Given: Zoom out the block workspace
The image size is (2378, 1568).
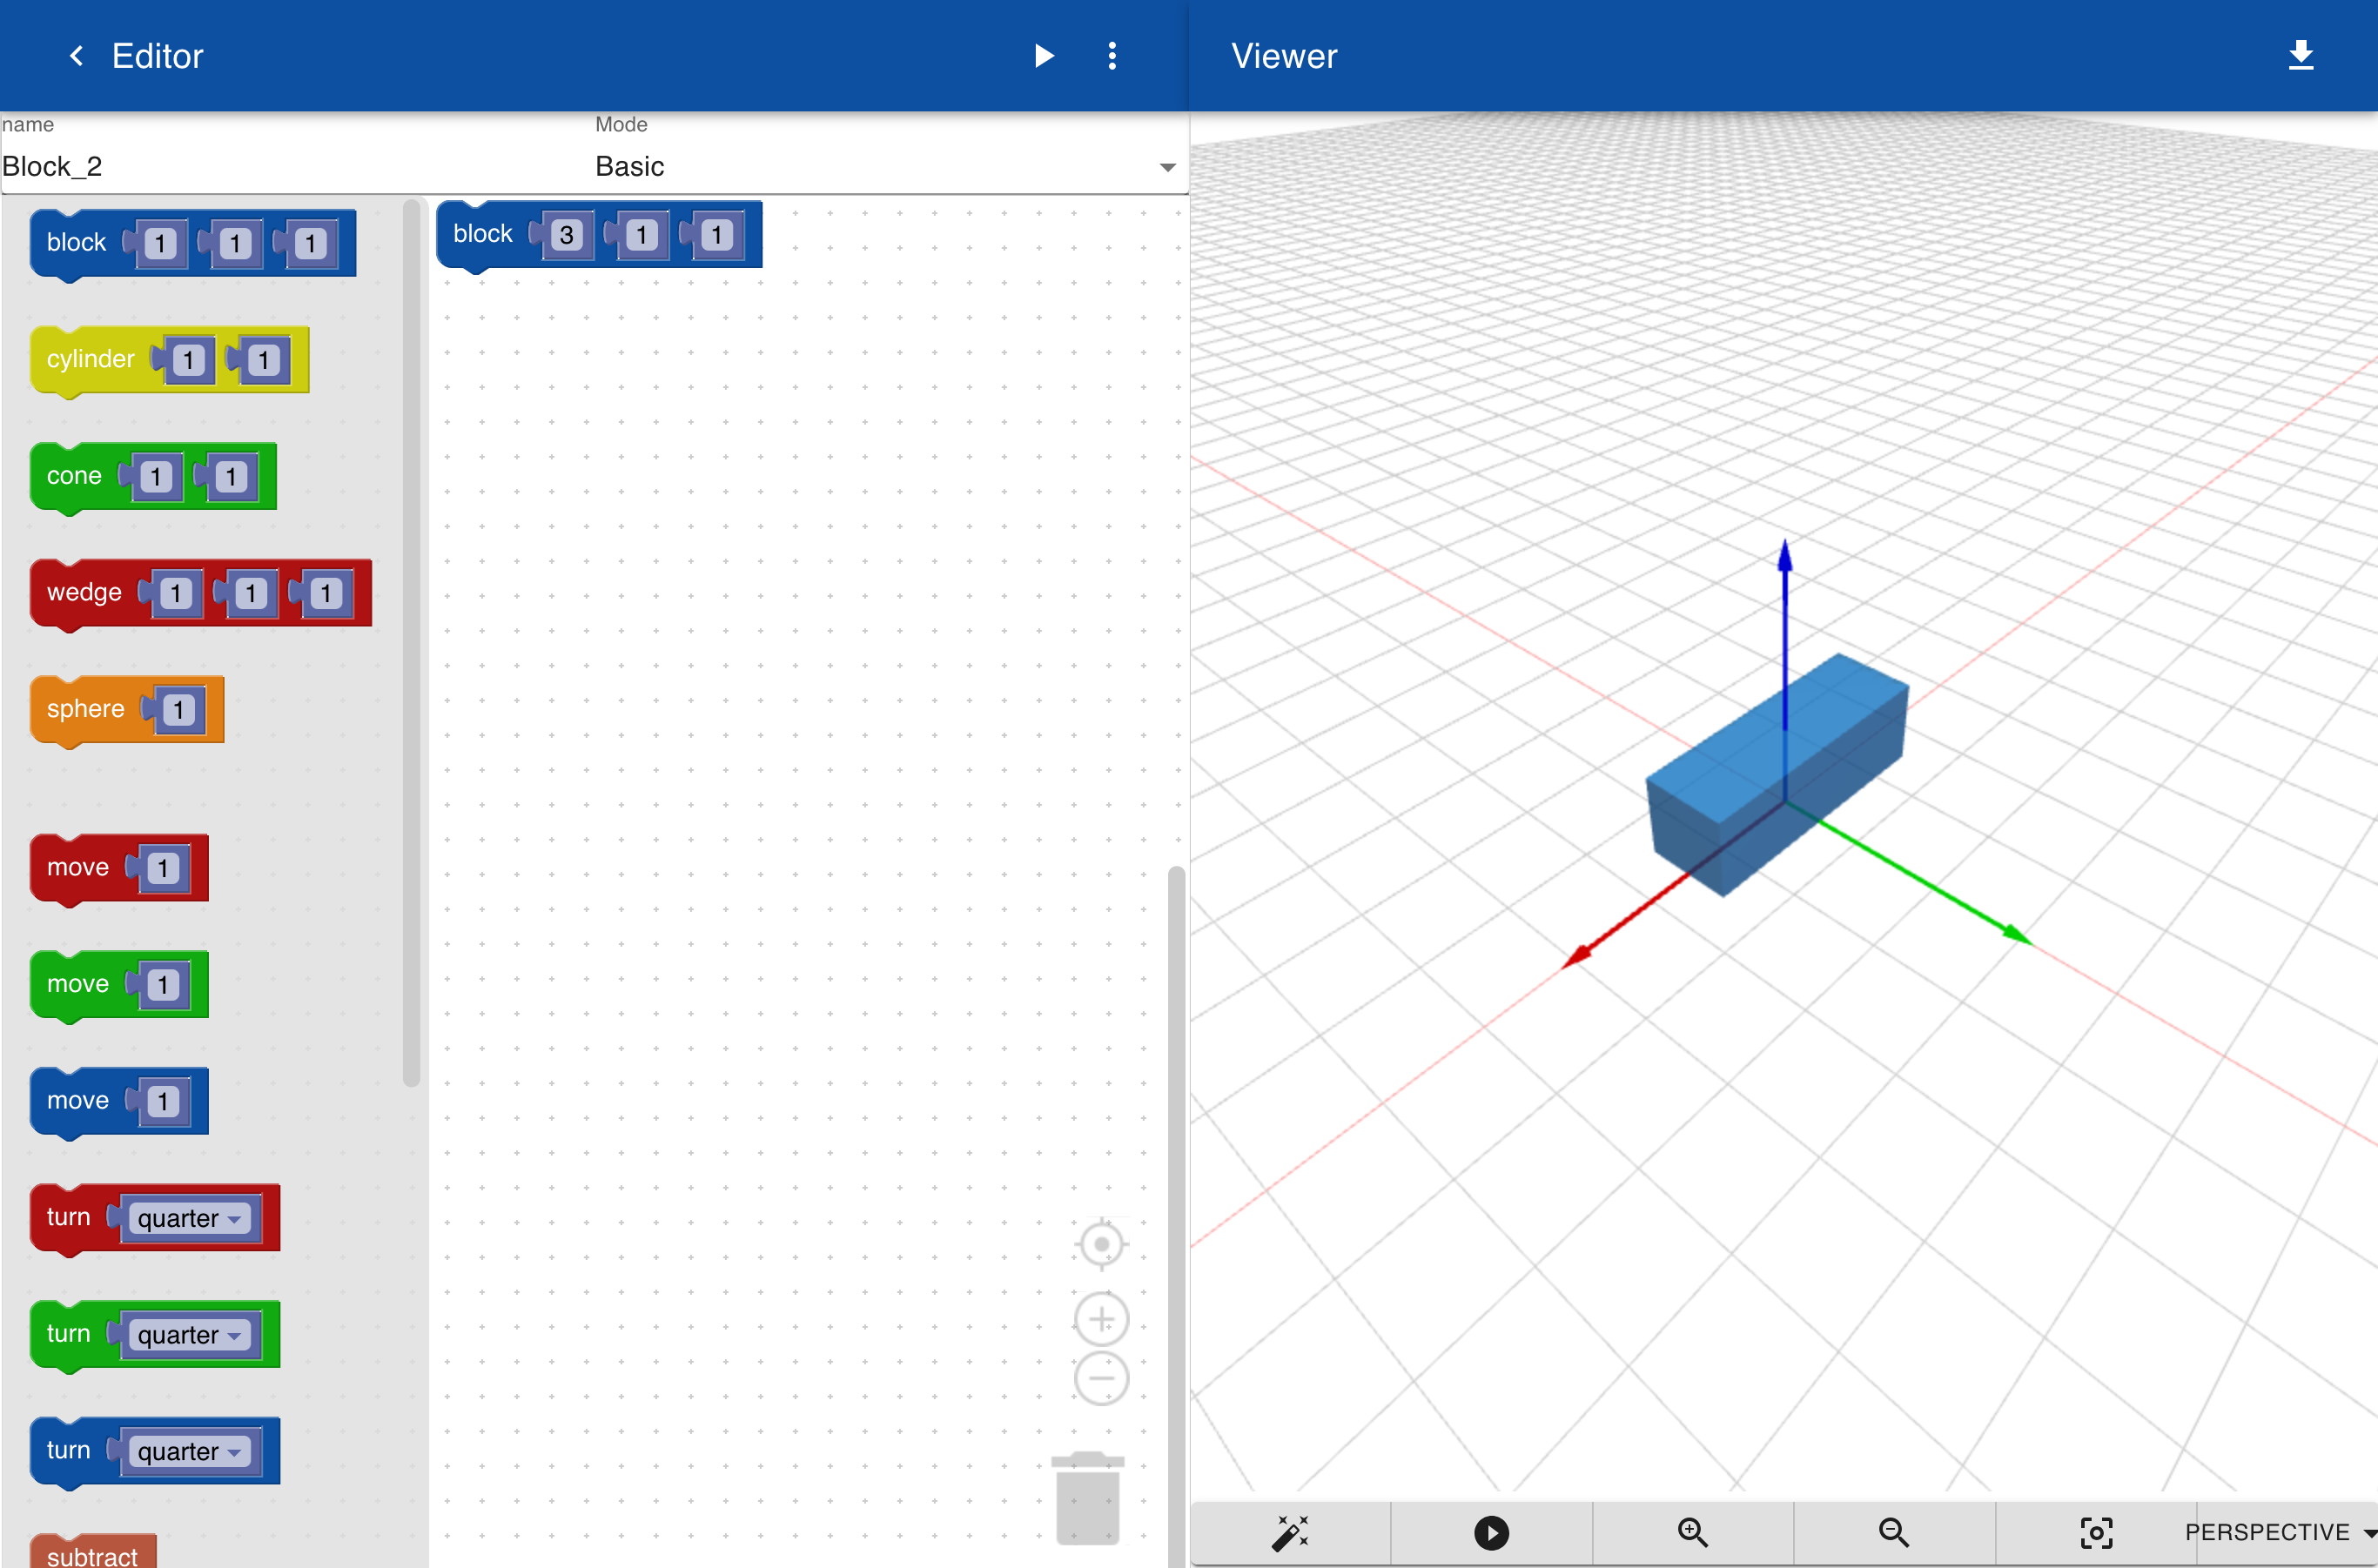Looking at the screenshot, I should tap(1101, 1378).
